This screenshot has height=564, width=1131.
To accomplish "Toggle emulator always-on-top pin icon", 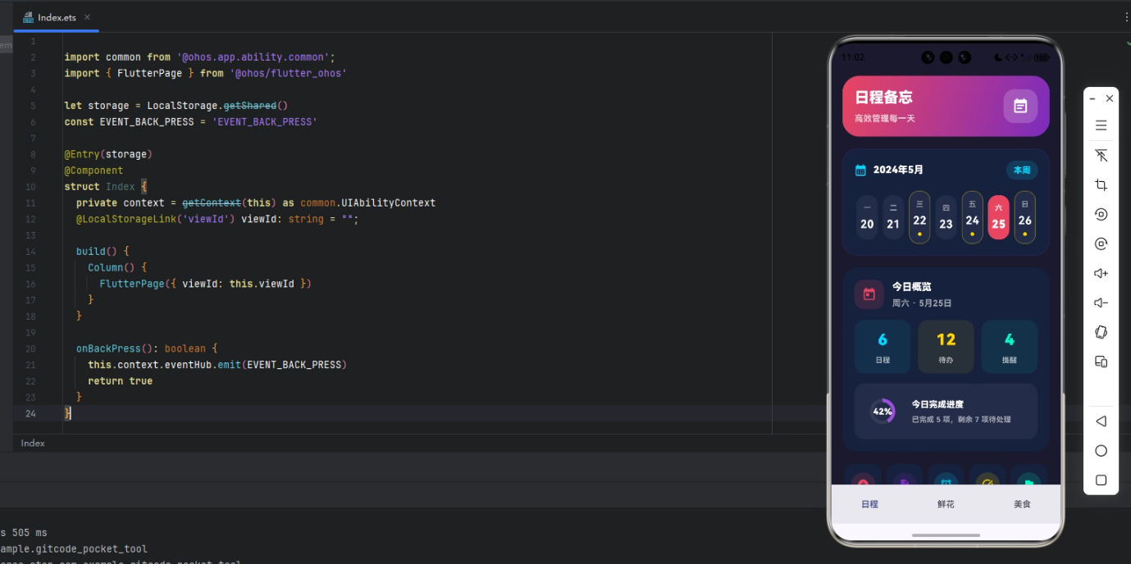I will click(x=1101, y=156).
